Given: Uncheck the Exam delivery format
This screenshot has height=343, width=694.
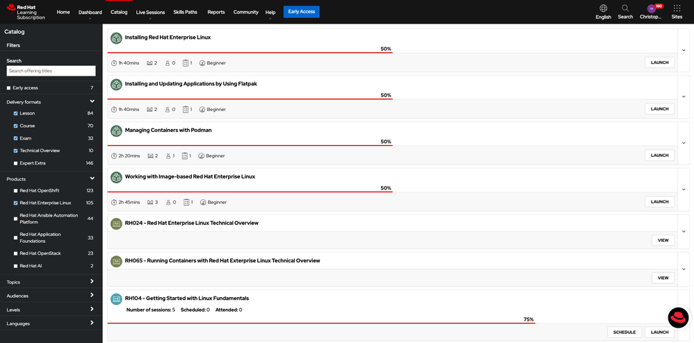Looking at the screenshot, I should 16,138.
